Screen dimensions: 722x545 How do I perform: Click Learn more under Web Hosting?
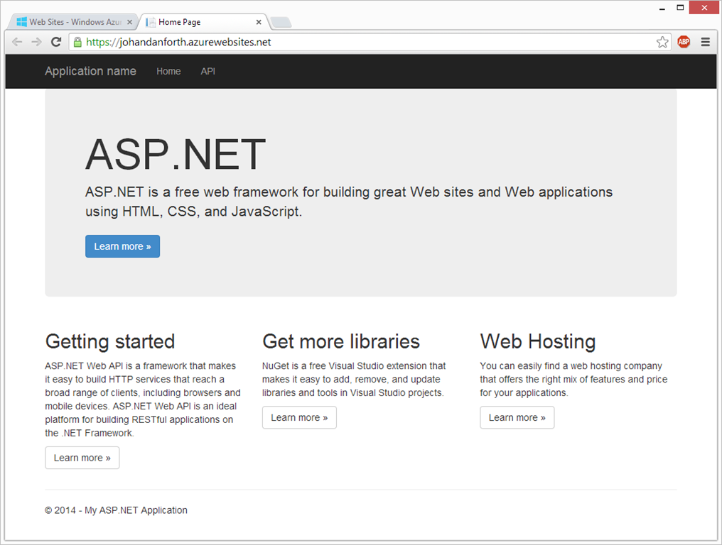pyautogui.click(x=517, y=417)
